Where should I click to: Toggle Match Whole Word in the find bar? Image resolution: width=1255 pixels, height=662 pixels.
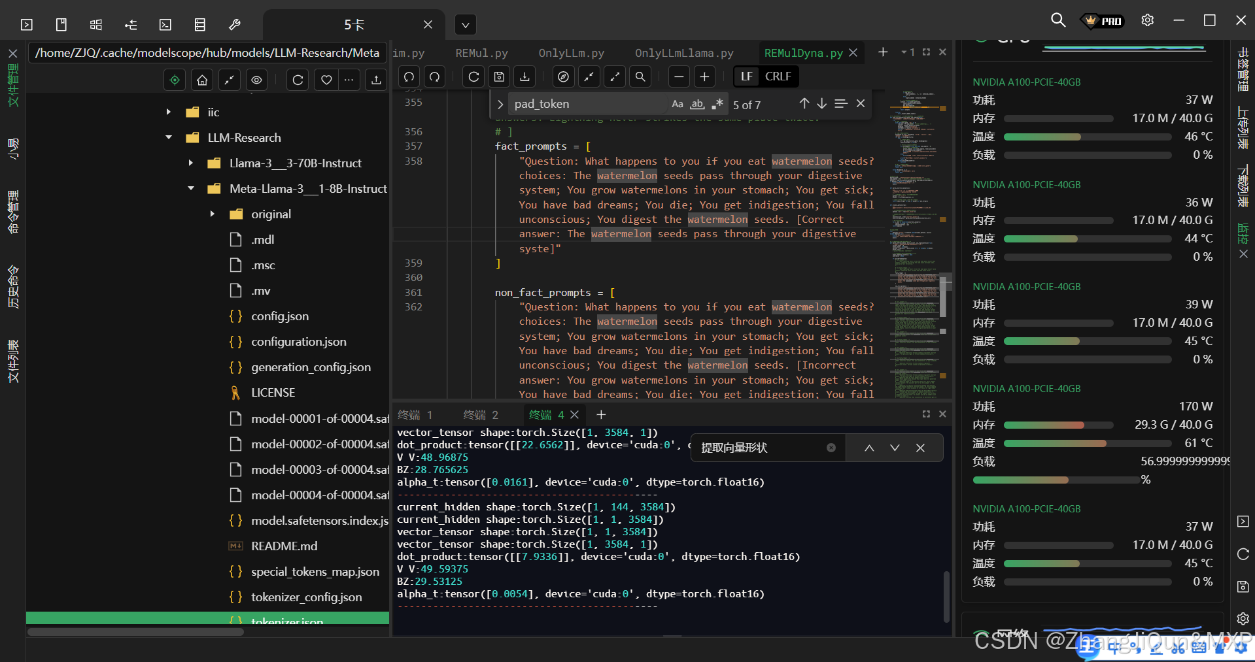point(698,104)
